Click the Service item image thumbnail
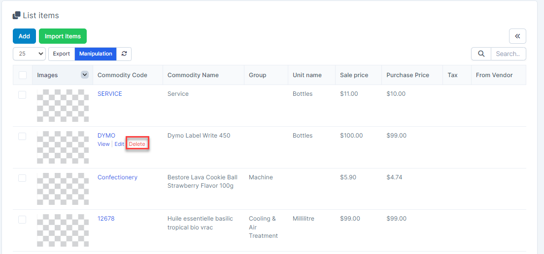 [x=63, y=105]
